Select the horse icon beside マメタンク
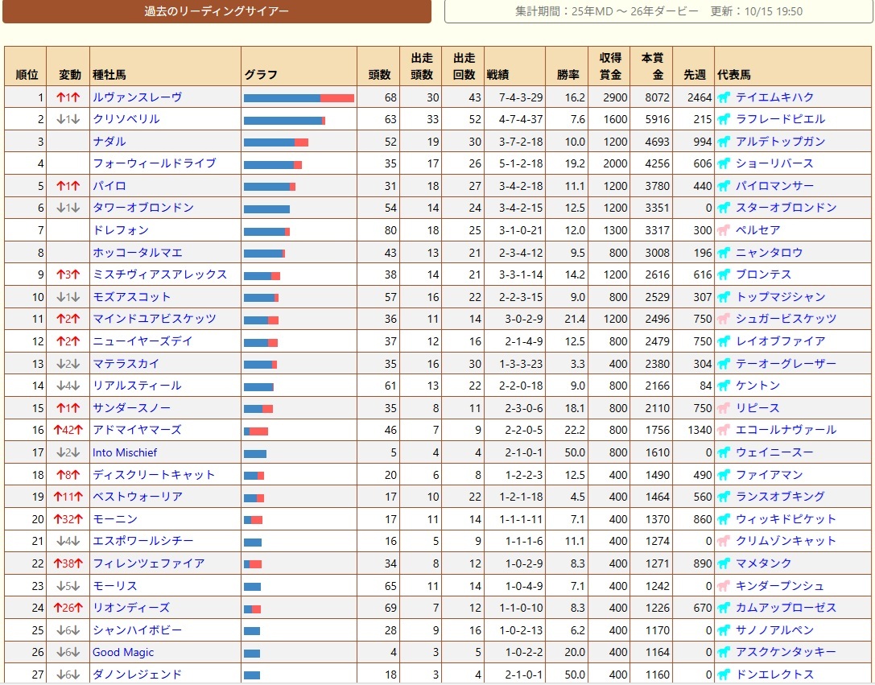 [x=724, y=563]
